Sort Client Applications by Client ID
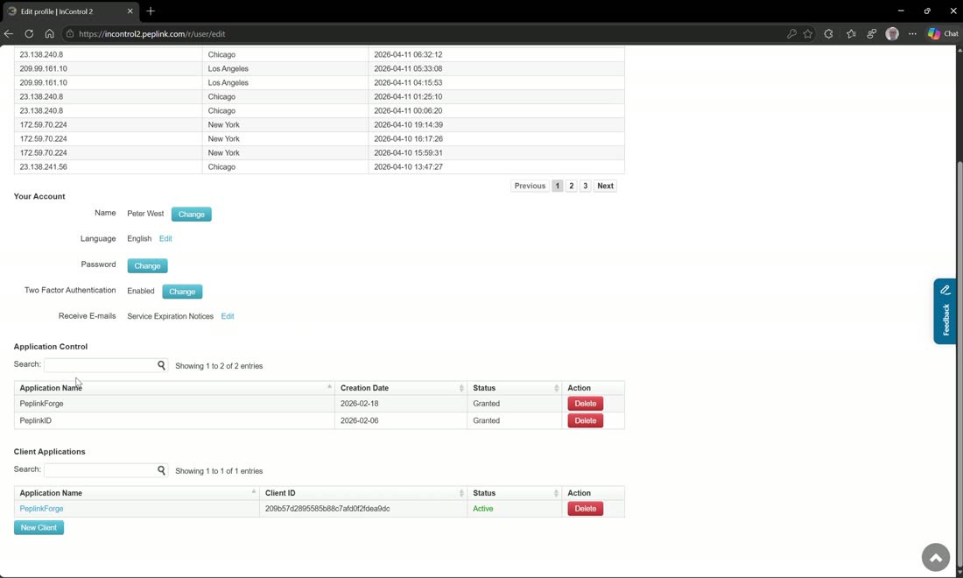This screenshot has height=578, width=963. (x=363, y=493)
